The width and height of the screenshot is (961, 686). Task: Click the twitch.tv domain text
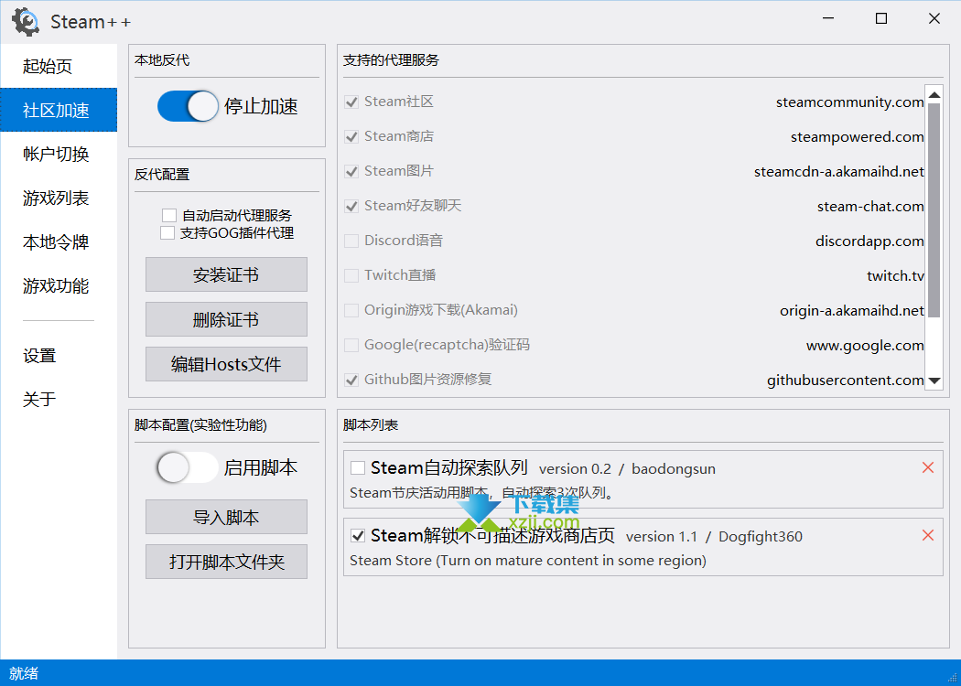(x=895, y=276)
